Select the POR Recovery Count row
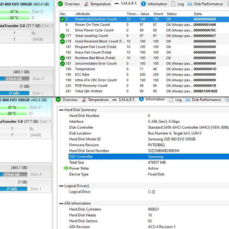 (x=144, y=86)
